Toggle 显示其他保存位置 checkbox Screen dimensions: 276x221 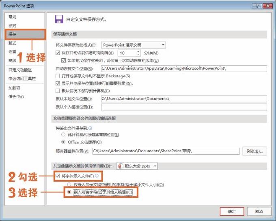pyautogui.click(x=58, y=83)
